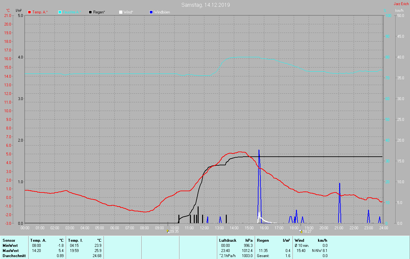Click the "Regen" header in the bottom table
The width and height of the screenshot is (410, 259).
(263, 240)
